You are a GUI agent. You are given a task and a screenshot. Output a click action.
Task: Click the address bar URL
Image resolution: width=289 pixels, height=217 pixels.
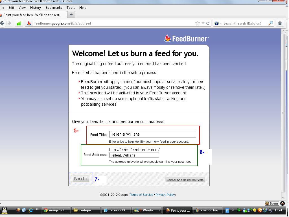62,23
